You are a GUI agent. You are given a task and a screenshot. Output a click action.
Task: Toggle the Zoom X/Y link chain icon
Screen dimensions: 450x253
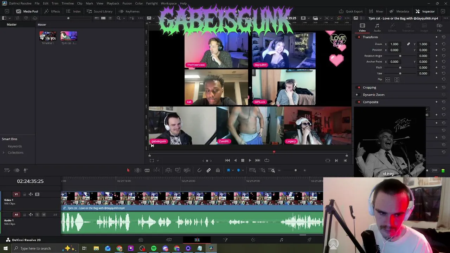click(409, 44)
